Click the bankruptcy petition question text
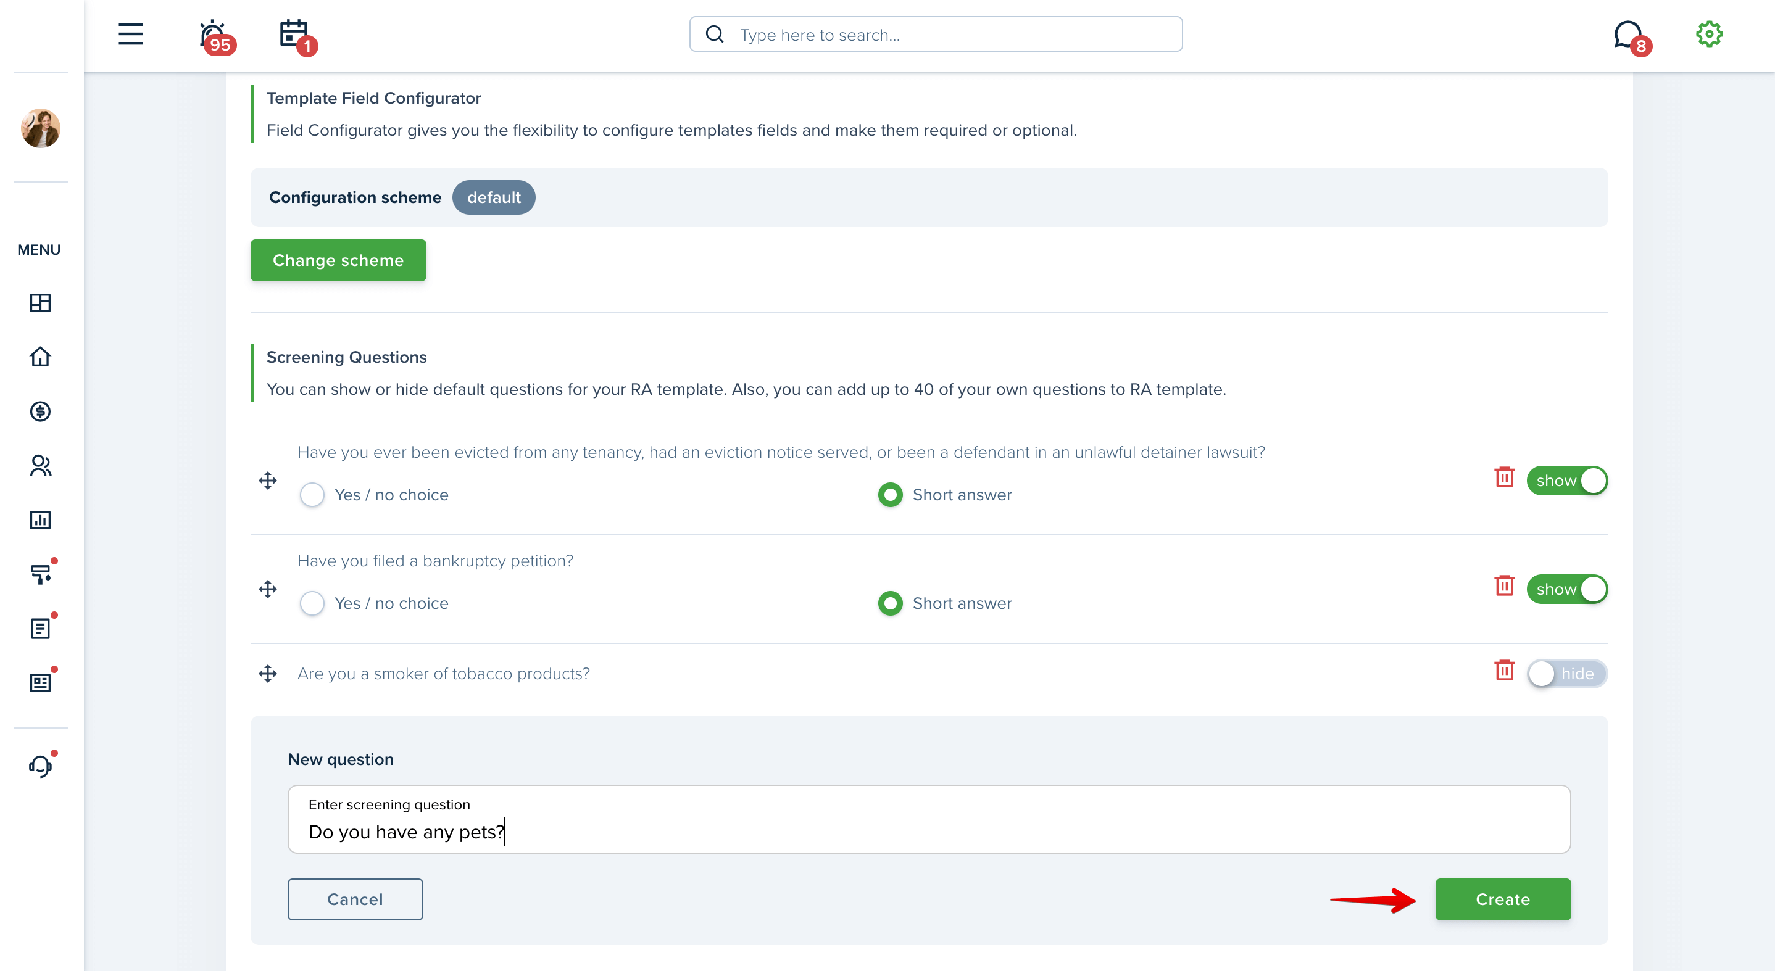The height and width of the screenshot is (971, 1775). pyautogui.click(x=434, y=561)
